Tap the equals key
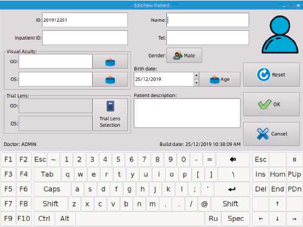 pos(210,160)
